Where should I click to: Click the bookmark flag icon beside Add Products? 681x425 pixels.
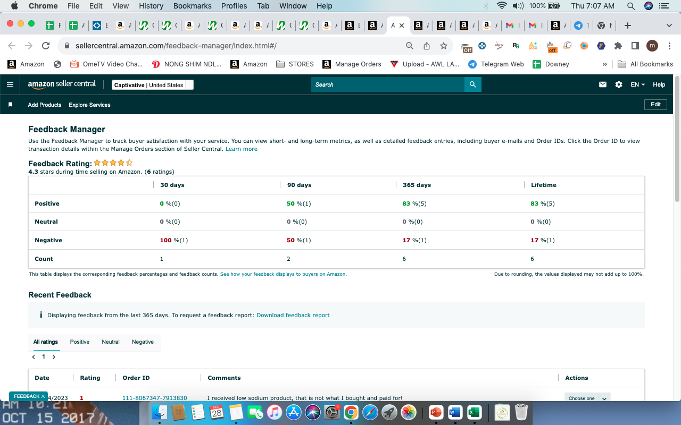[10, 105]
